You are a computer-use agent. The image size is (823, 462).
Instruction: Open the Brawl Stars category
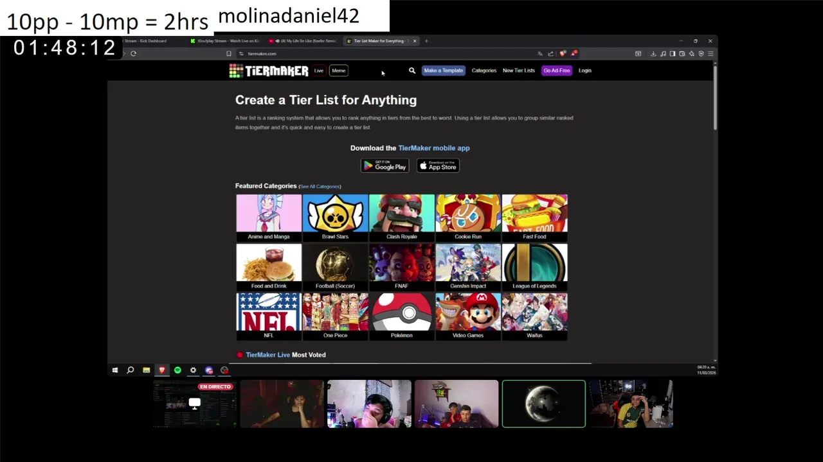(335, 218)
